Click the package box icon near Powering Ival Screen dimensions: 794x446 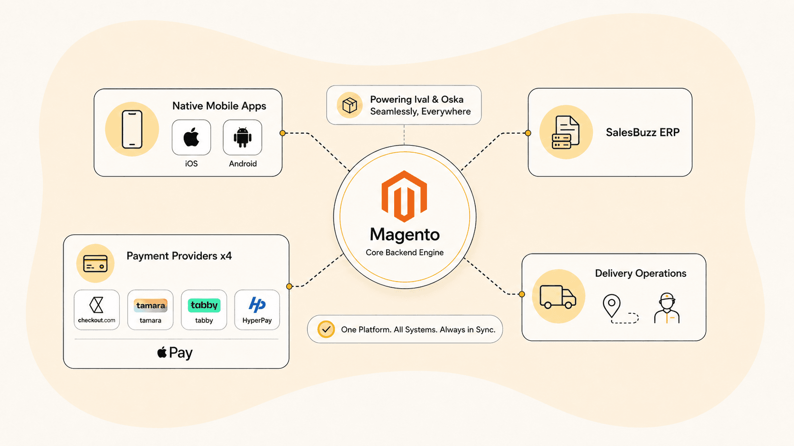350,105
